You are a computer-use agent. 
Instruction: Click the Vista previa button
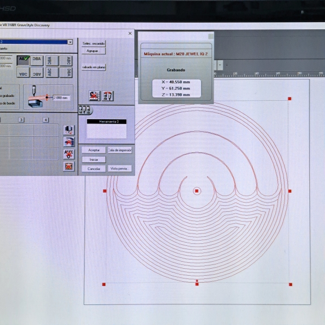(120, 169)
